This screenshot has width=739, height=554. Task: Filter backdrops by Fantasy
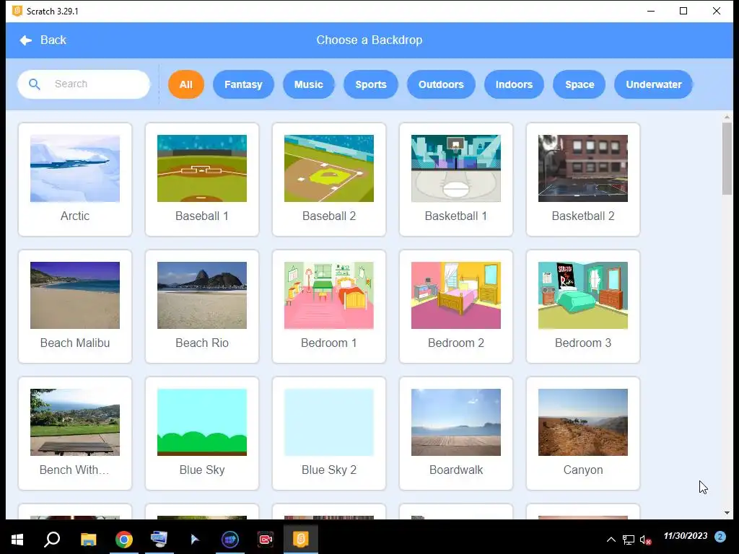pos(243,84)
